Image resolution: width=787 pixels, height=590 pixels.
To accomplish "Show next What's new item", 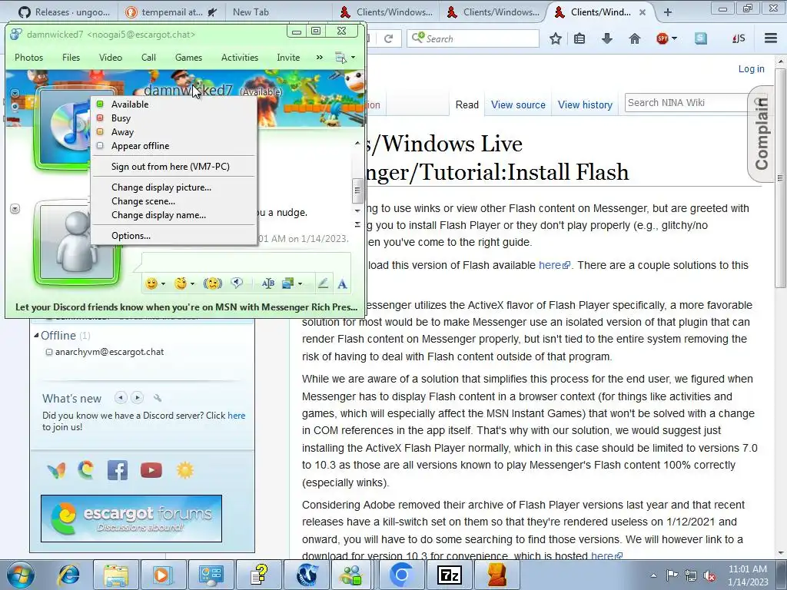I will 137,398.
